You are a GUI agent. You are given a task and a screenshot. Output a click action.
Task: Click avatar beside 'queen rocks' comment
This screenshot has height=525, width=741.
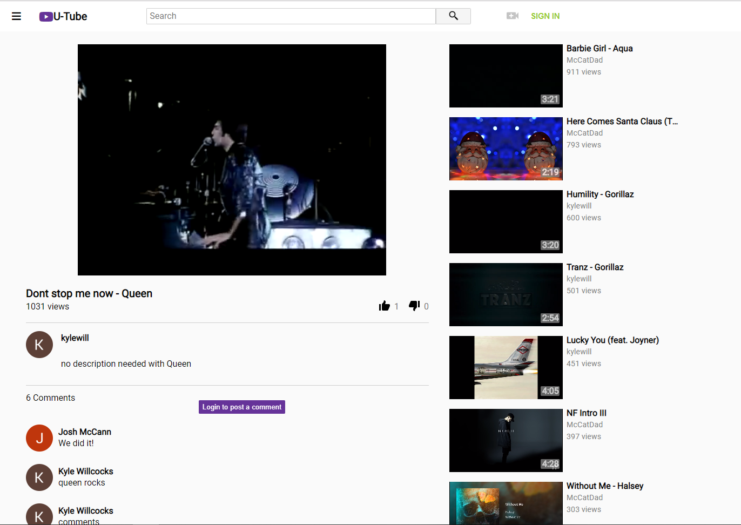point(39,477)
